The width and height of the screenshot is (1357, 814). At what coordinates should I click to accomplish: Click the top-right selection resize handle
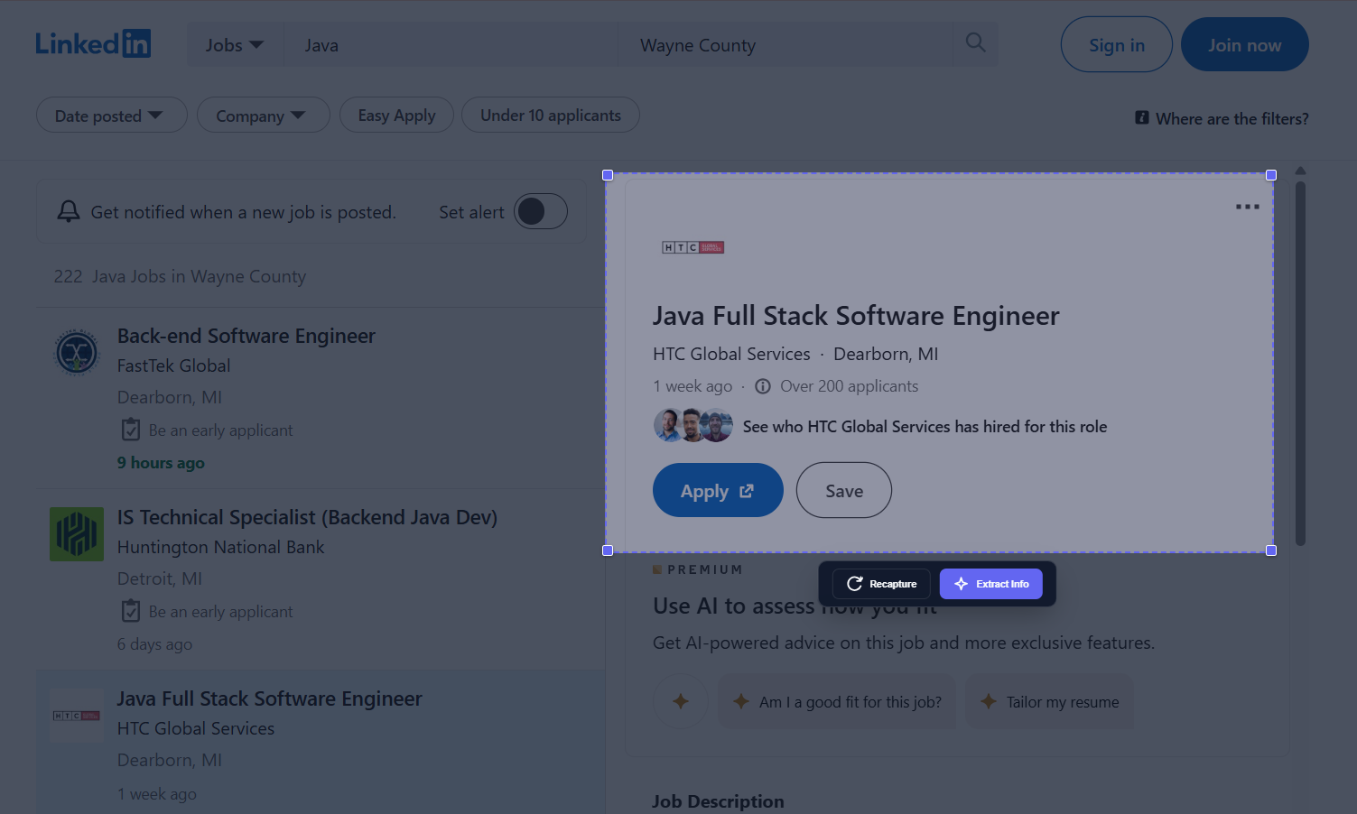(1271, 175)
